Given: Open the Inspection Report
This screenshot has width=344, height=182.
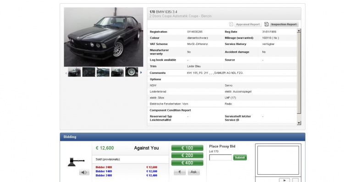Looking at the screenshot, I should coord(283,24).
